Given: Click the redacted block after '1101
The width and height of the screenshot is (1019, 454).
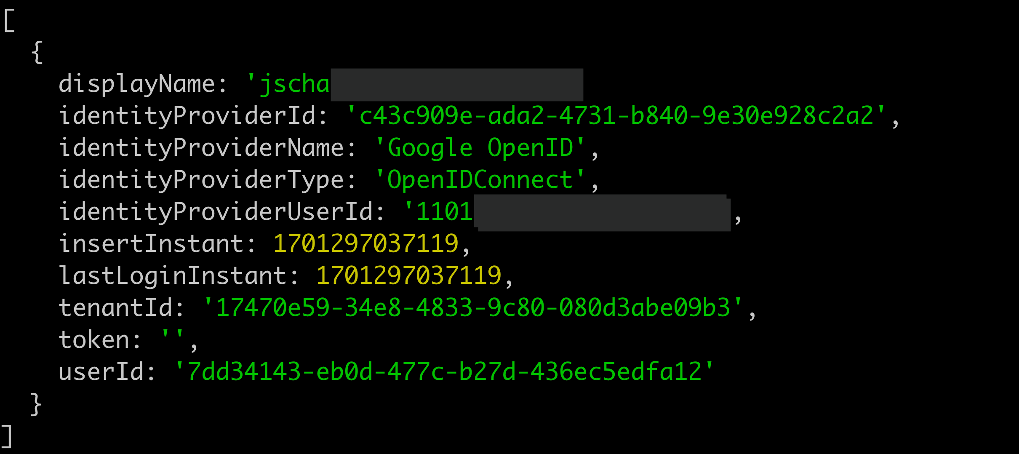Looking at the screenshot, I should pyautogui.click(x=602, y=213).
